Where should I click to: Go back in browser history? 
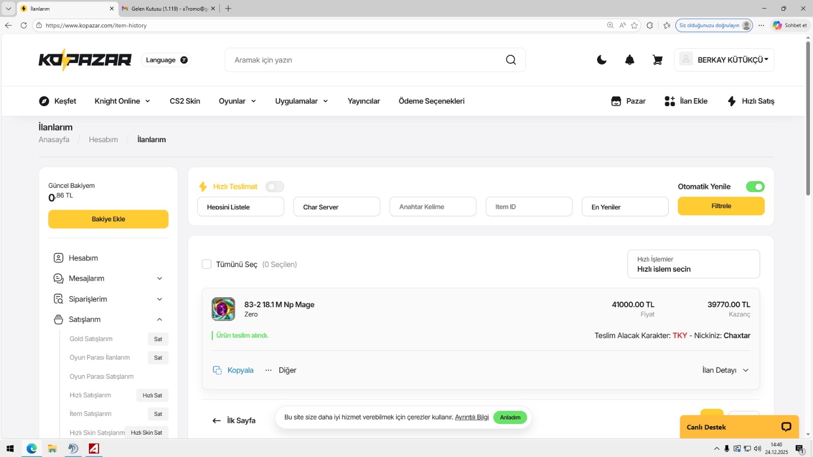(8, 25)
